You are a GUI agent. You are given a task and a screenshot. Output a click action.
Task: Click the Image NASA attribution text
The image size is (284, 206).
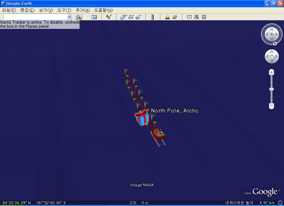coord(142,185)
